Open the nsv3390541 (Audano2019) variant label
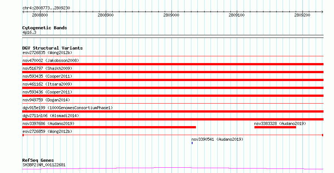The image size is (334, 173). click(217, 139)
